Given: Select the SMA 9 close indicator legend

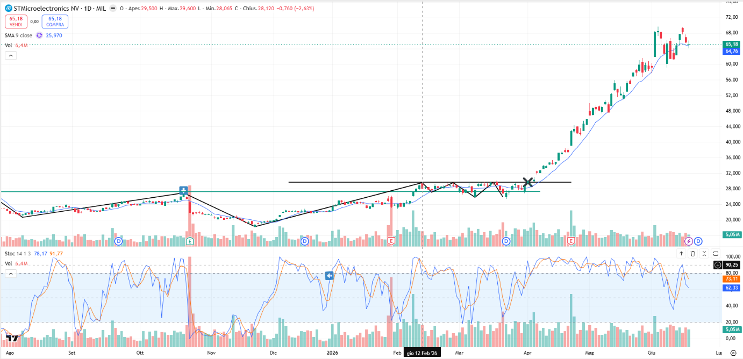Looking at the screenshot, I should tap(19, 35).
